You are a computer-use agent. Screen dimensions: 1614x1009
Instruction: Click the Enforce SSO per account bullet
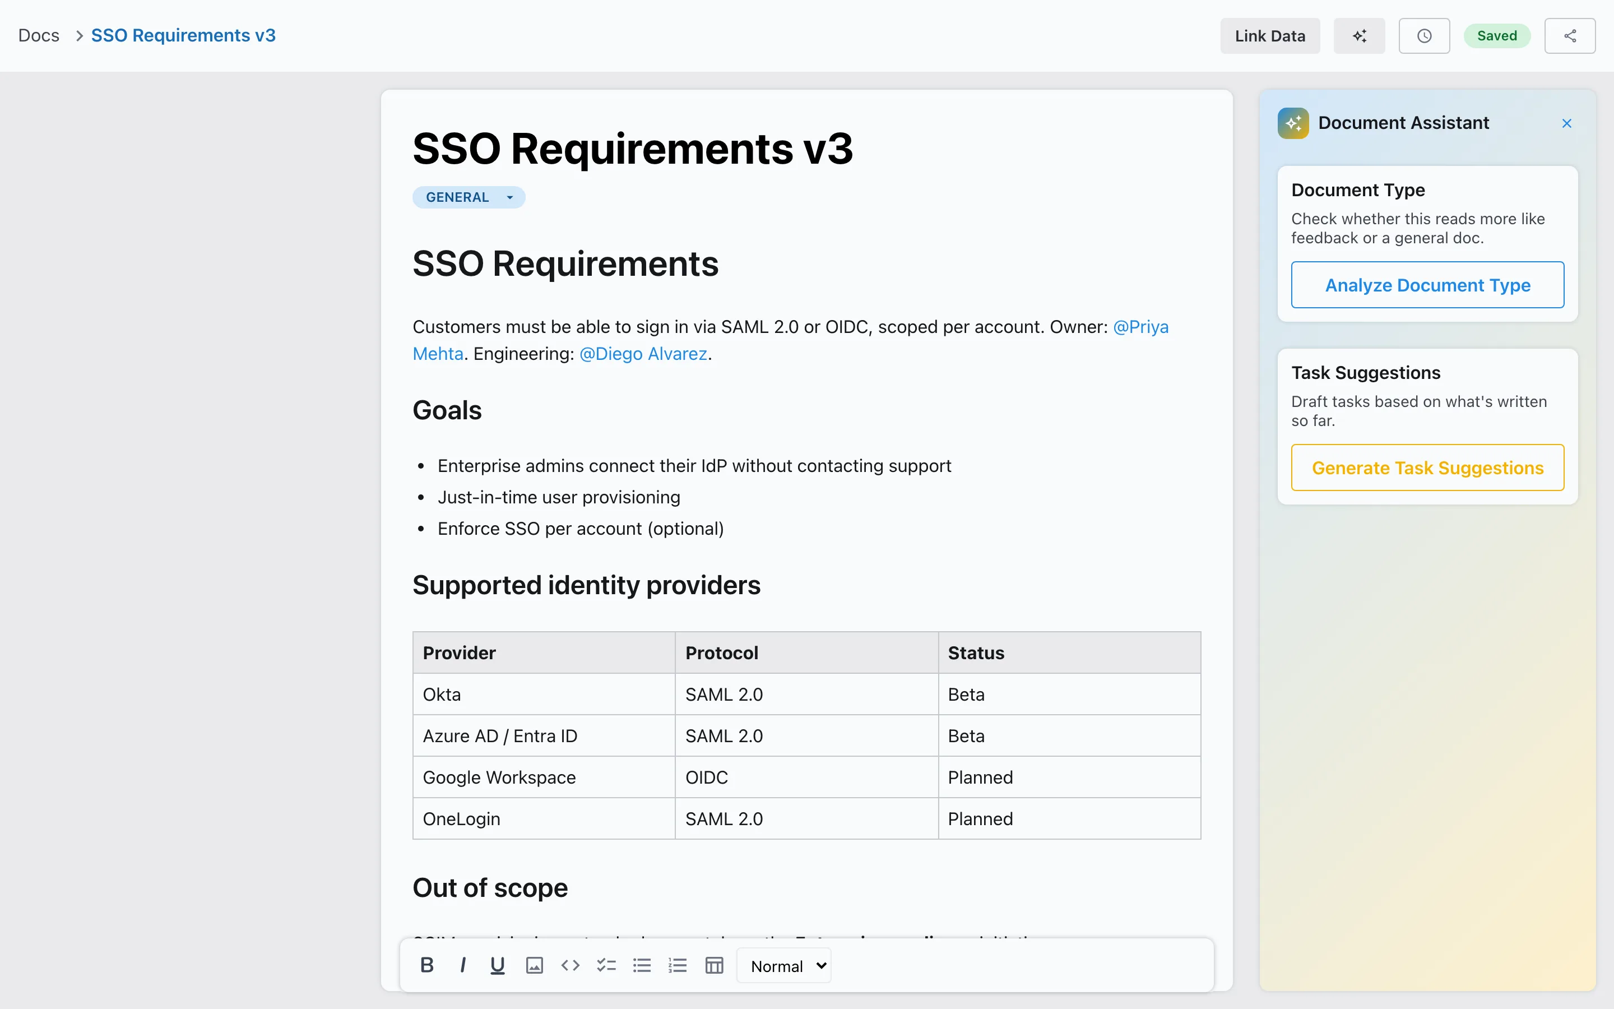coord(581,529)
